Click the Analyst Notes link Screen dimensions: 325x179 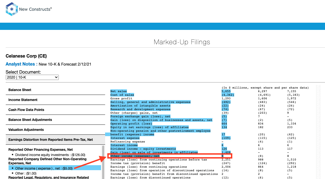(x=21, y=64)
